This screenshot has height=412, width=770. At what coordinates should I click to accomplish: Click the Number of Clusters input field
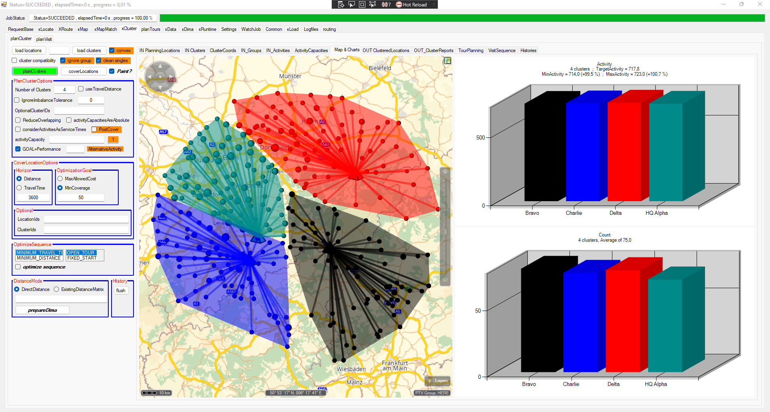pyautogui.click(x=65, y=90)
